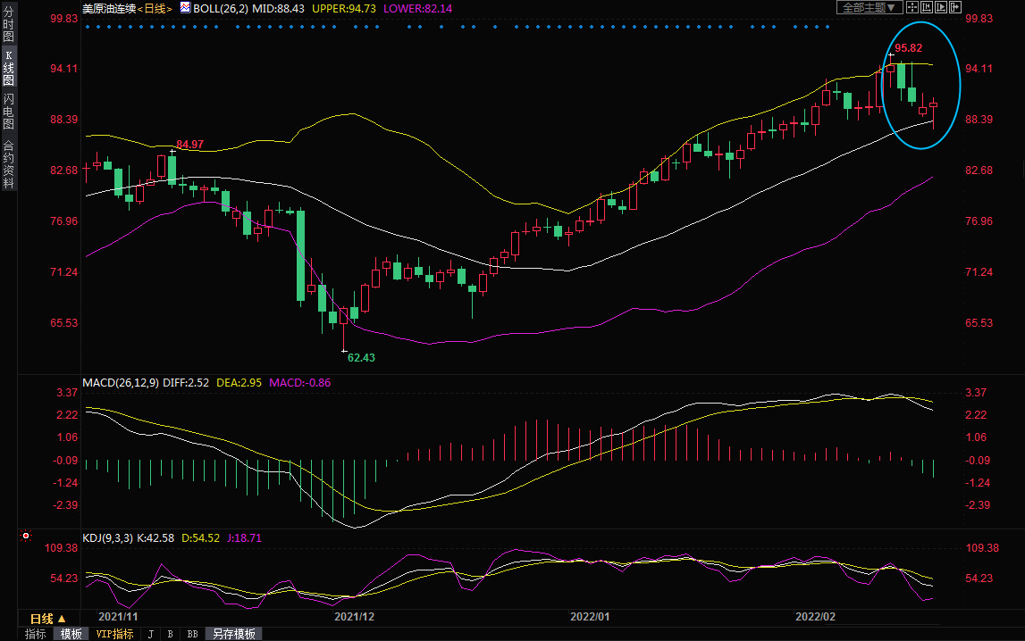Click the crosshair cursor icon
This screenshot has width=1025, height=641.
[912, 7]
